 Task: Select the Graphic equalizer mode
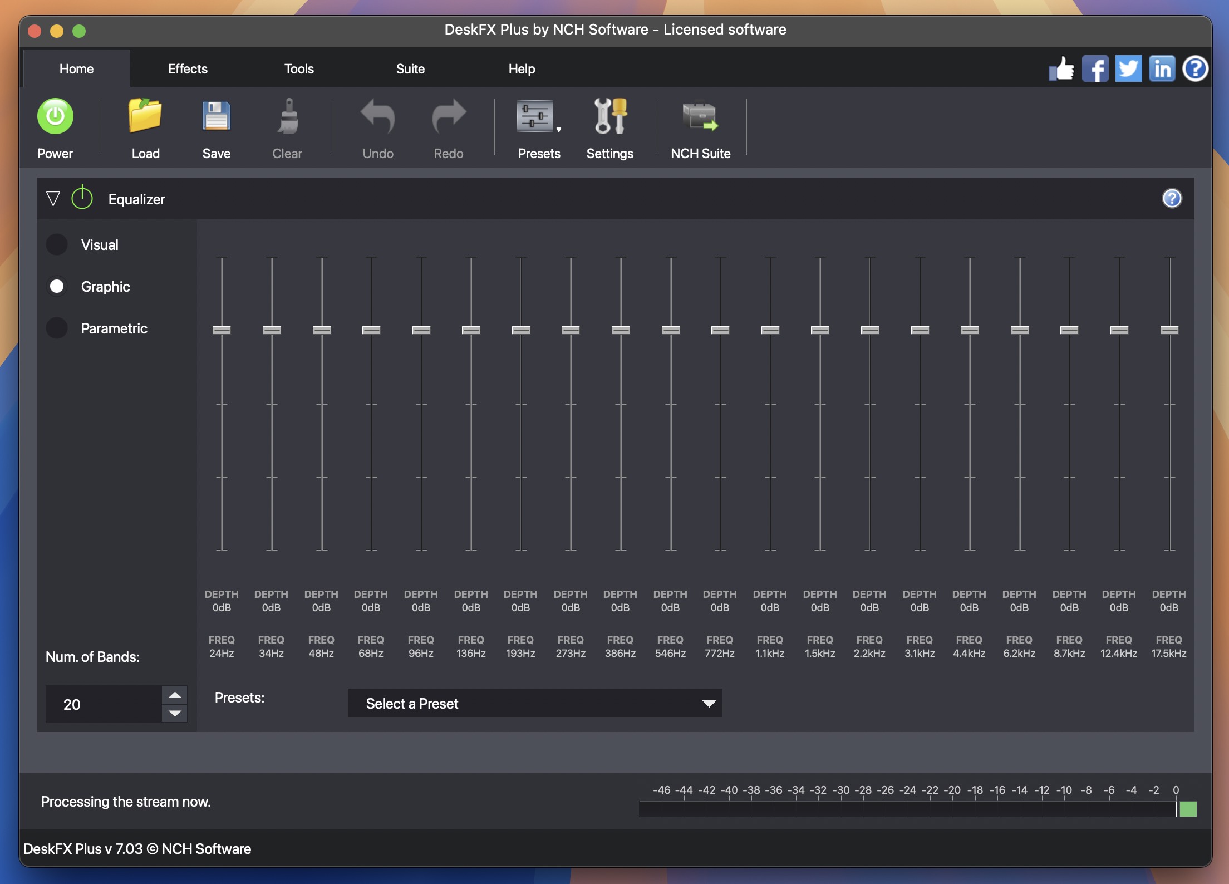[x=56, y=286]
